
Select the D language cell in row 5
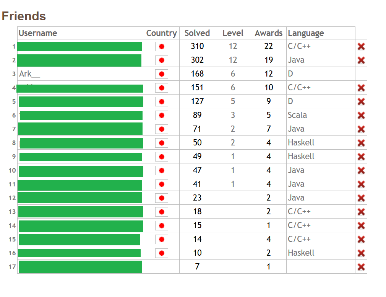tap(290, 101)
